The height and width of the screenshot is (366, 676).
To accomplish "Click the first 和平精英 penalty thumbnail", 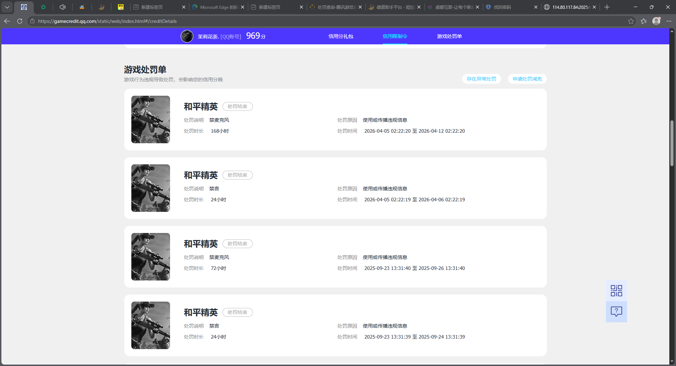I will (x=151, y=119).
